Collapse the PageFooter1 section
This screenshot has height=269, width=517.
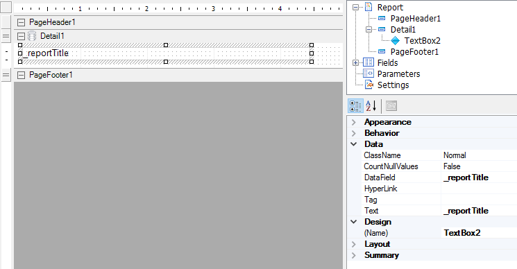[21, 75]
